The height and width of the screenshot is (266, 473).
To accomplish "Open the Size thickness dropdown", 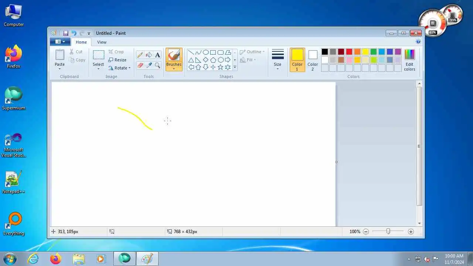I will click(x=278, y=60).
